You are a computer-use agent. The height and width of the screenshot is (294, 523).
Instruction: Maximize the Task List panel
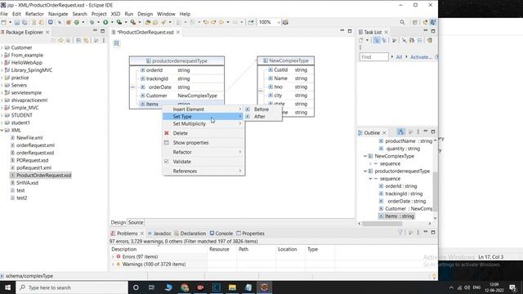coord(433,31)
